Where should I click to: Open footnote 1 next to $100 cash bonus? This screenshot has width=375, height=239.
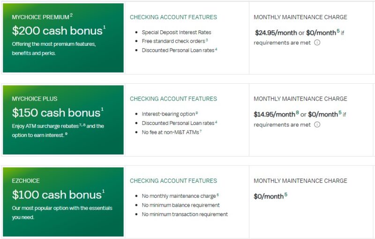103,192
